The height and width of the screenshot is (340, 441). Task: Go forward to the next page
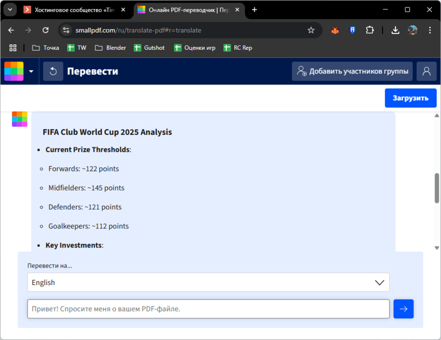click(x=28, y=30)
